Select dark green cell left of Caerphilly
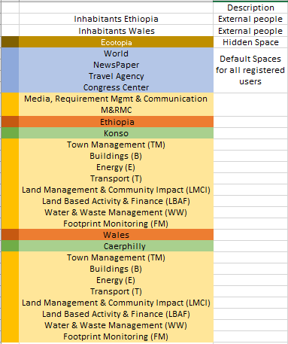This screenshot has height=344, width=288. click(10, 246)
